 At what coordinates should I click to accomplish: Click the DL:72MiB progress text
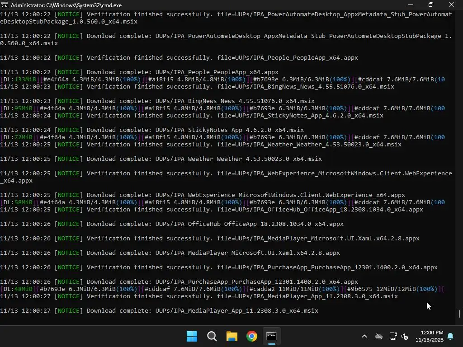[18, 137]
